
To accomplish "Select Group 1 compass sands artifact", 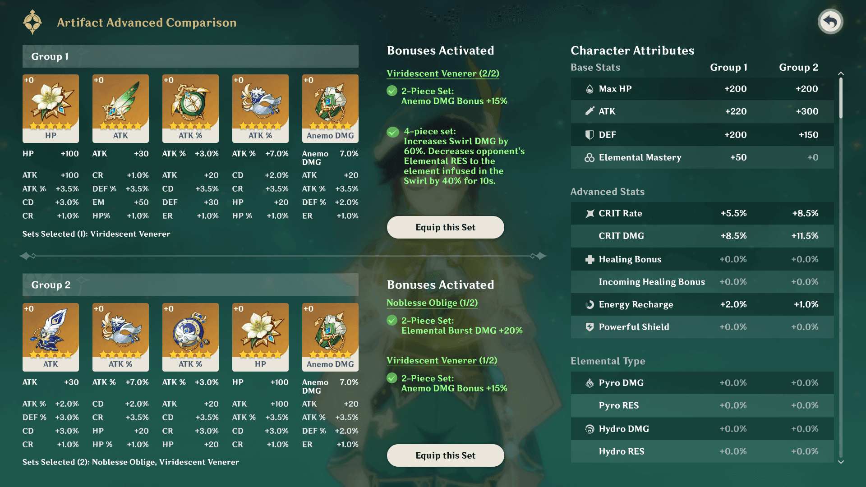I will pyautogui.click(x=190, y=108).
